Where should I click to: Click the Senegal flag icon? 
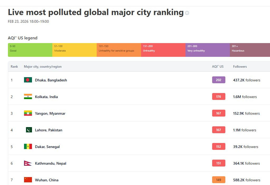click(28, 147)
